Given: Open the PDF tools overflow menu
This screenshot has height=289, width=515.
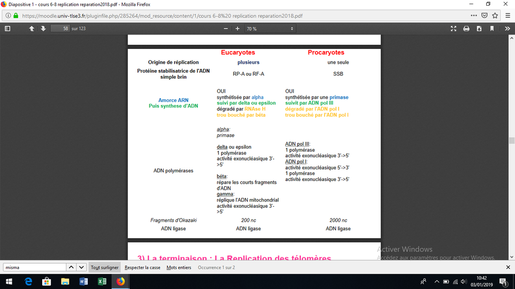Looking at the screenshot, I should click(x=507, y=28).
